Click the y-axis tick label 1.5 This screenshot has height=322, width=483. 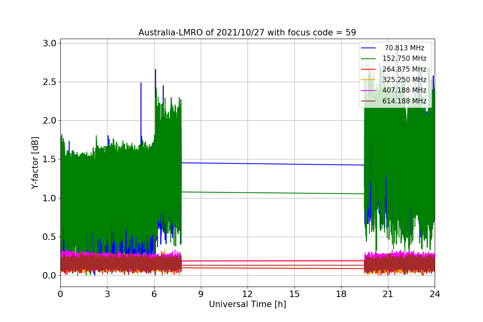pos(50,159)
